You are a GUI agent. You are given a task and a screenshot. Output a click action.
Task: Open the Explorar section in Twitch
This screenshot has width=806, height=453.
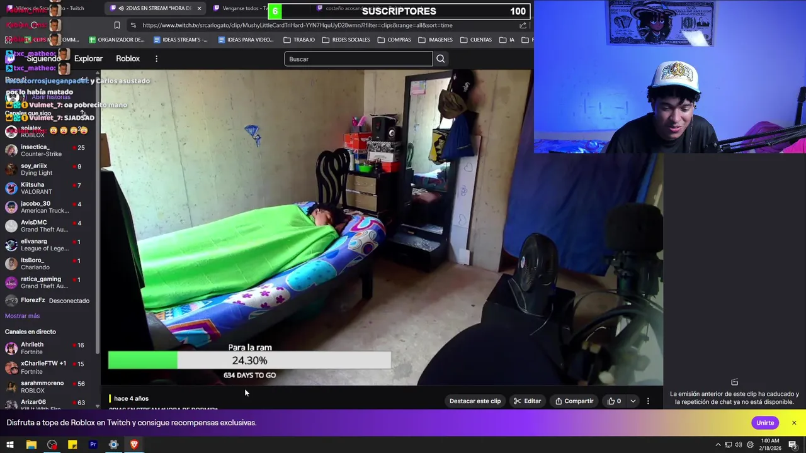(x=88, y=59)
